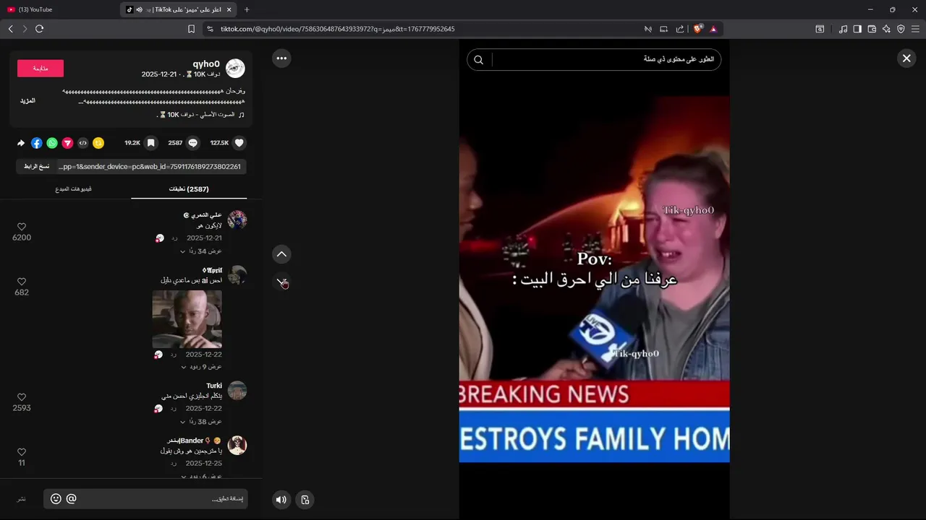Open the Leo AI sparkle icon
The width and height of the screenshot is (926, 520).
tap(886, 29)
